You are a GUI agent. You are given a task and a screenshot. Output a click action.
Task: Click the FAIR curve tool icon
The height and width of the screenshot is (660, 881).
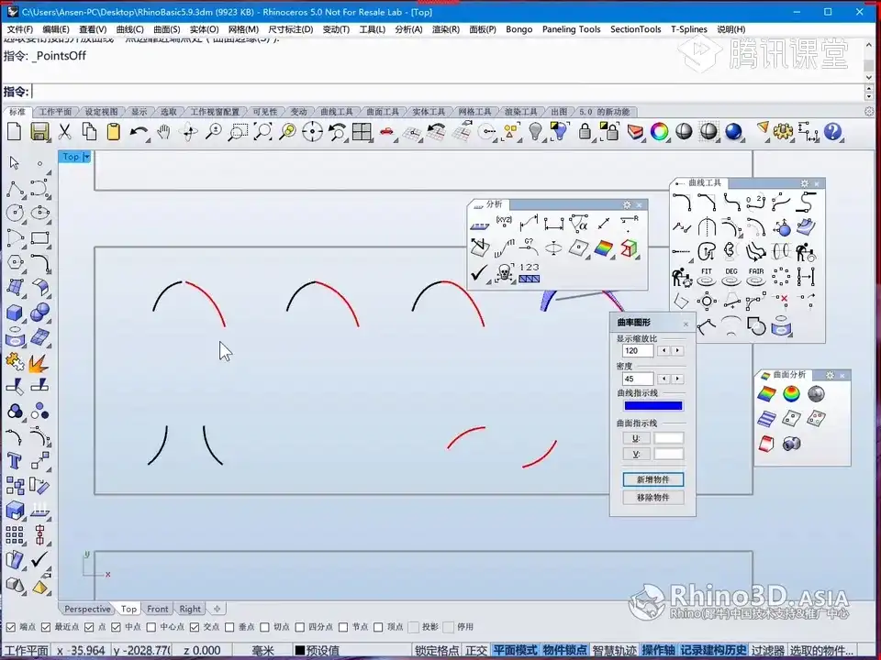(x=756, y=275)
